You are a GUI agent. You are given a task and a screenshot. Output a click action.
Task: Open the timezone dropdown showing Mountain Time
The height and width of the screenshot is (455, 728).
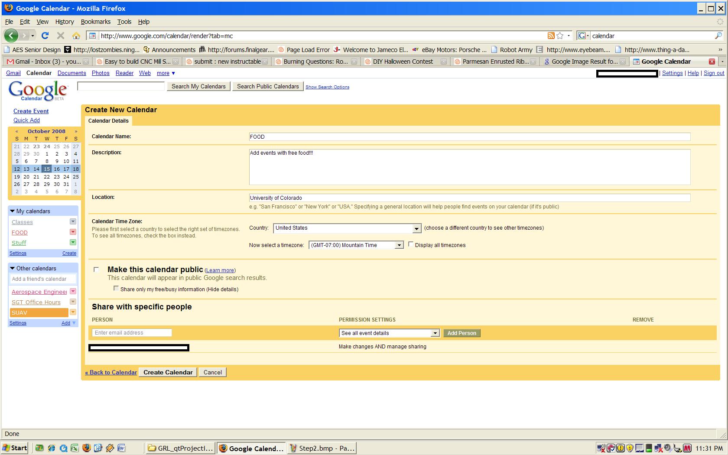(x=356, y=245)
